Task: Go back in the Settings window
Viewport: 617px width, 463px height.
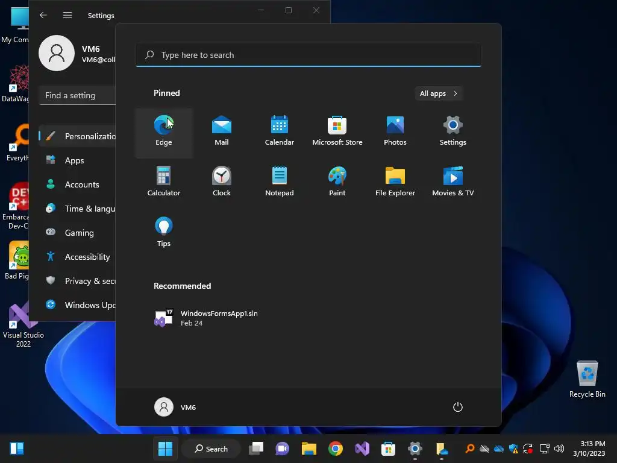Action: click(43, 15)
